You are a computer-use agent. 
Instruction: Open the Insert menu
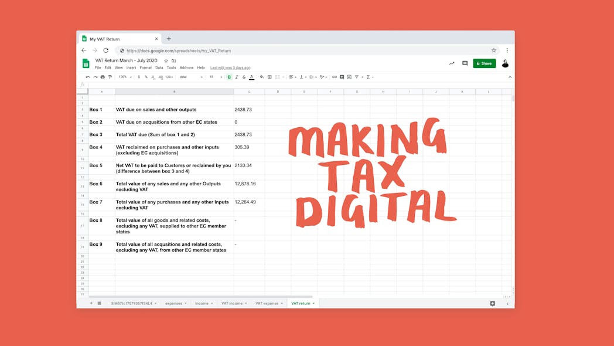click(131, 68)
